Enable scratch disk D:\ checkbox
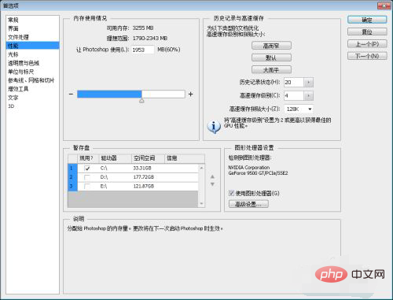393x300 pixels. point(87,177)
